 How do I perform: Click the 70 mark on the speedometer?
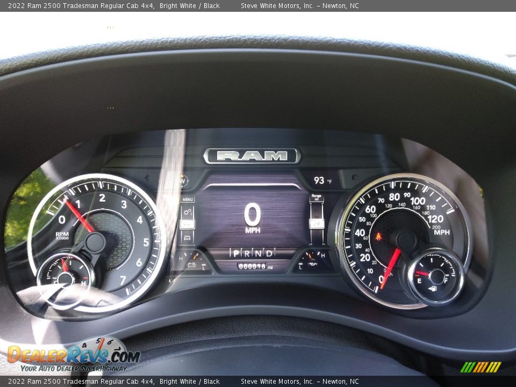coord(381,200)
